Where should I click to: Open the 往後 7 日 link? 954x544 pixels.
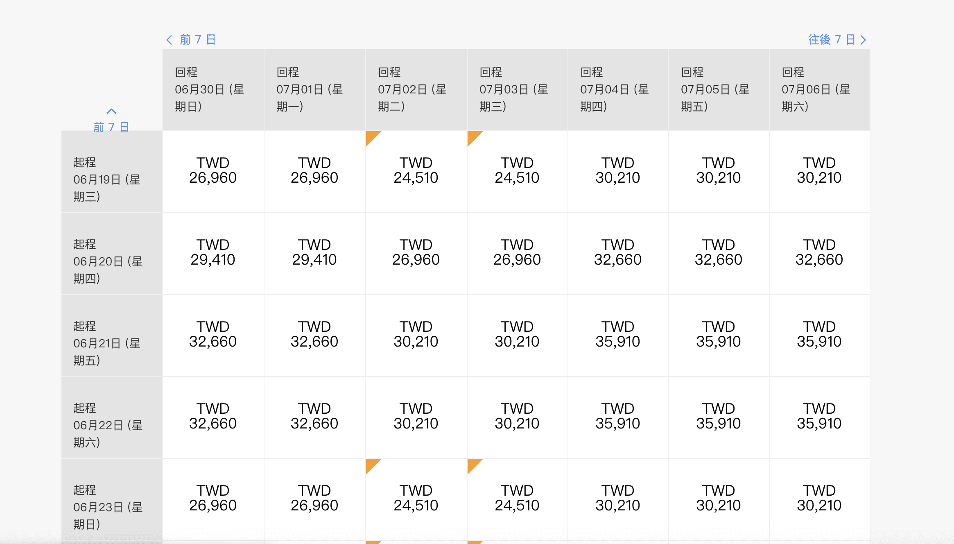point(831,40)
